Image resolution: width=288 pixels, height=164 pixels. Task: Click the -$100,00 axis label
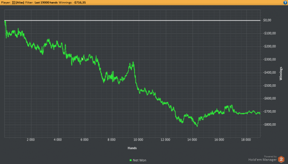tap(269, 33)
